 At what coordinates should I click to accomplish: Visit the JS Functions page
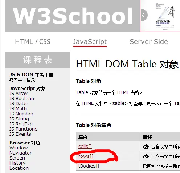click(23, 129)
